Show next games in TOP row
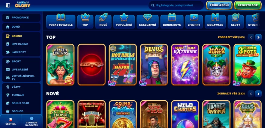265x128 pixels. click(x=258, y=37)
